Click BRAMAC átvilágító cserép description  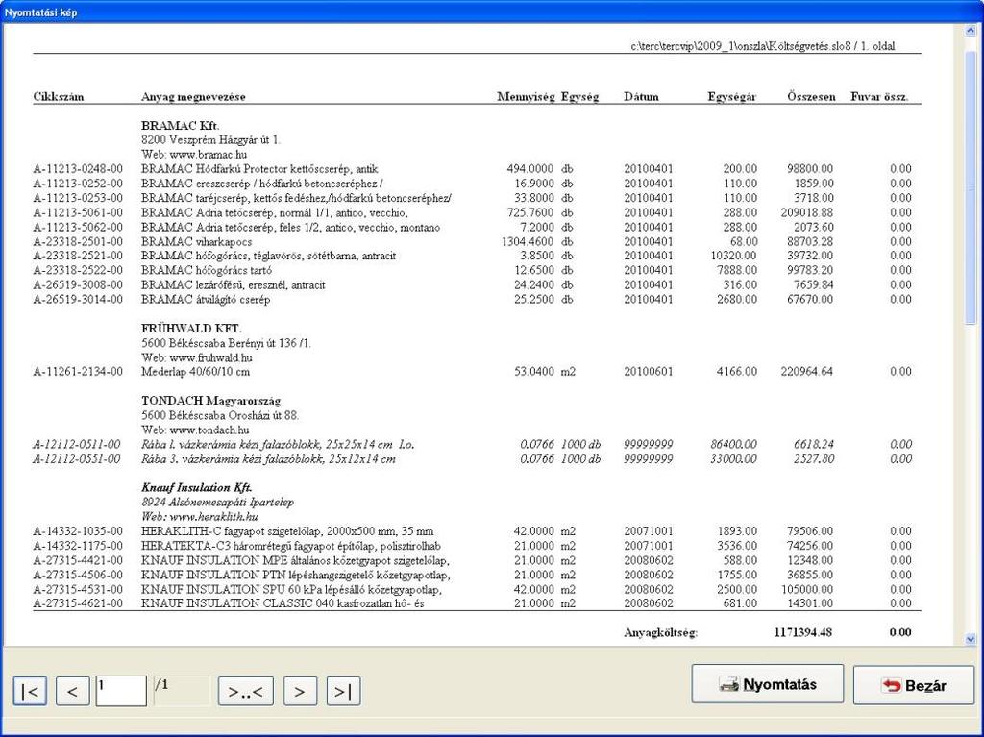tap(206, 300)
